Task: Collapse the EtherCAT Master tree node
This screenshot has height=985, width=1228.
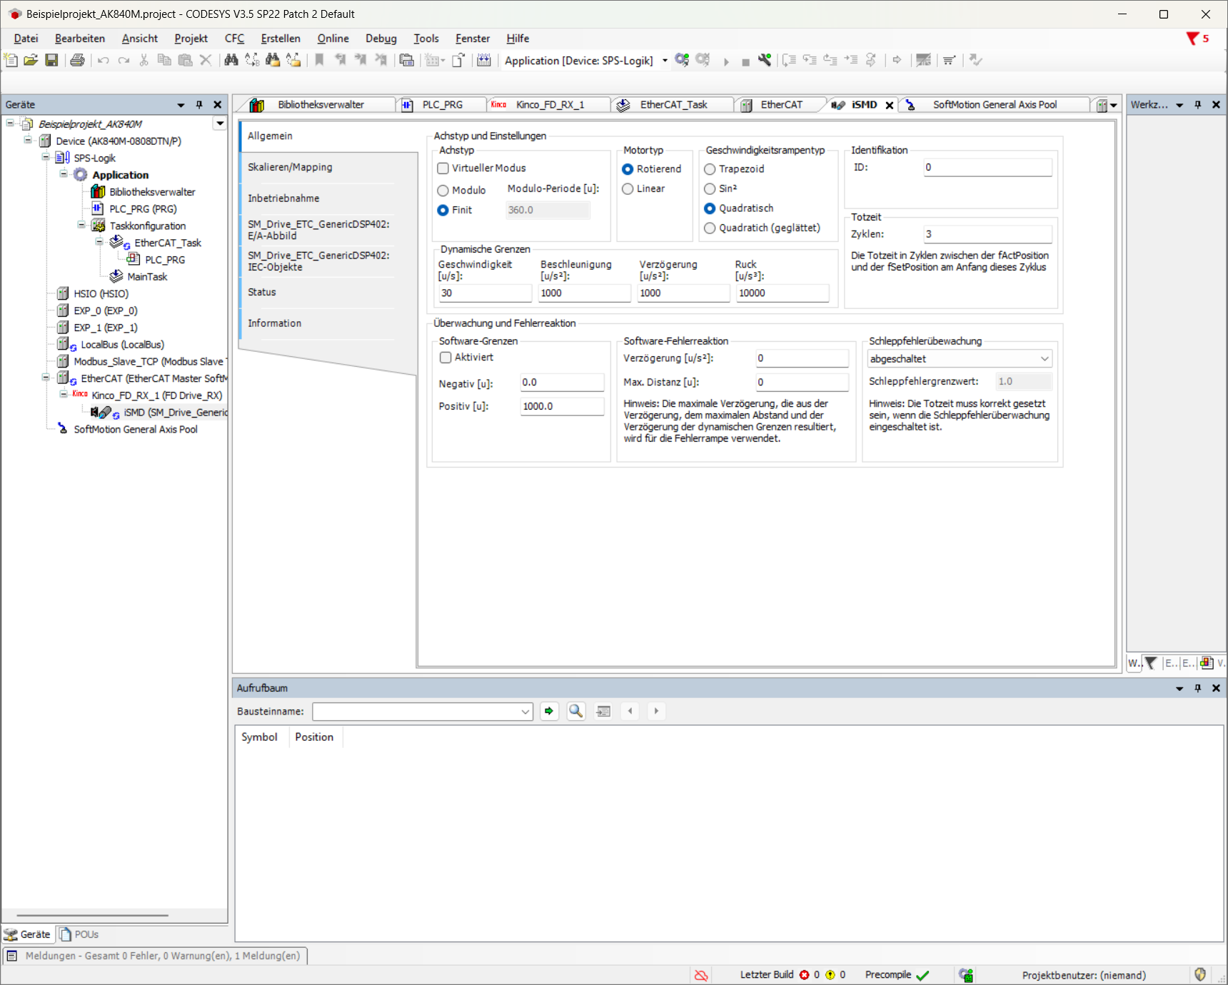Action: (46, 378)
